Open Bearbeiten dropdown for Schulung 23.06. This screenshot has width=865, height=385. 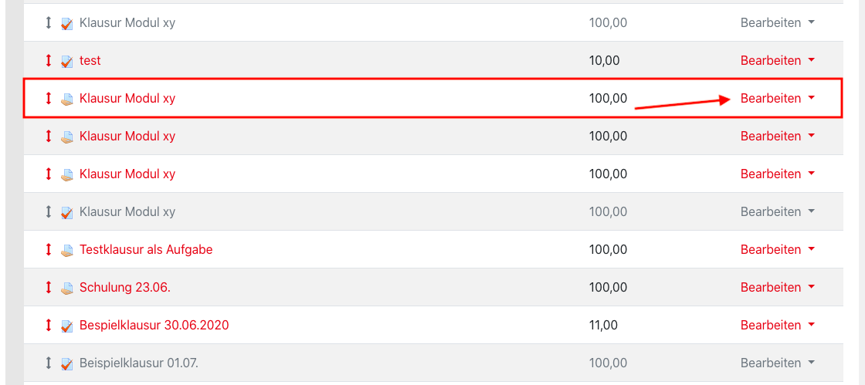(777, 287)
